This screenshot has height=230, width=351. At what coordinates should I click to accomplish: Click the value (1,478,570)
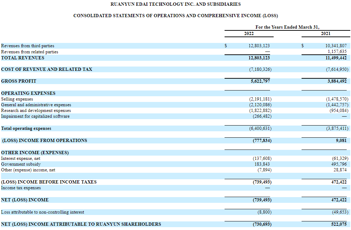(337, 99)
